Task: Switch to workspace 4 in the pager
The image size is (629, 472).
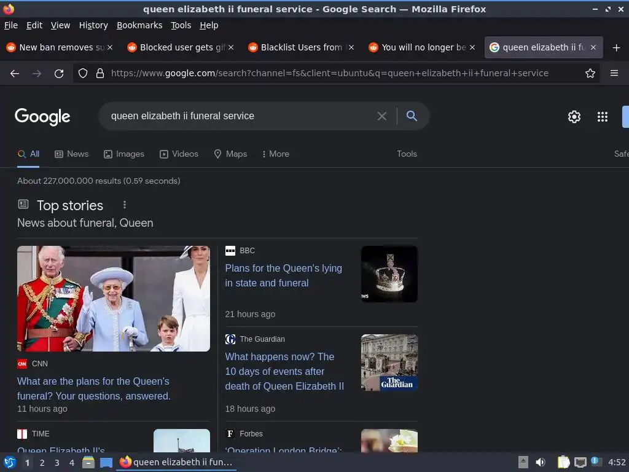Action: pos(72,463)
